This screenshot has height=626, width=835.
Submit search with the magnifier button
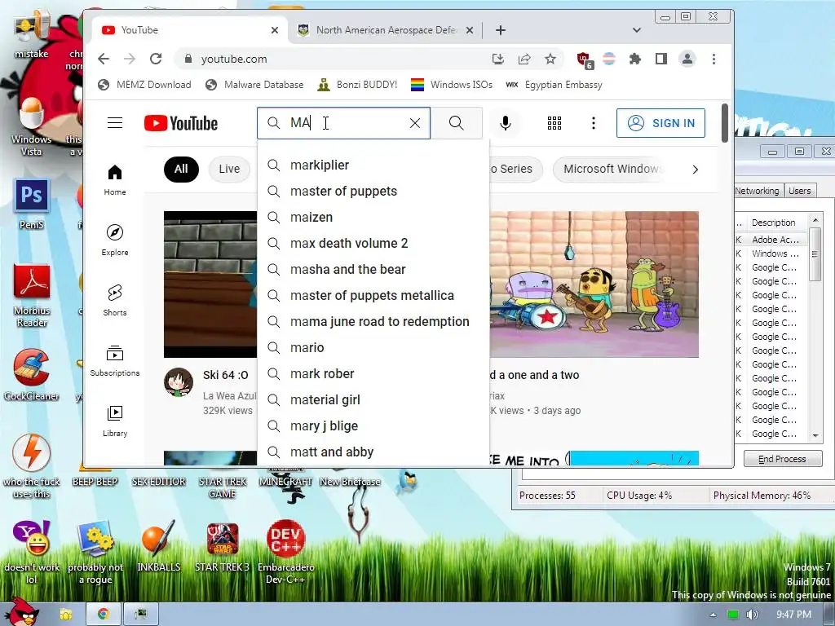tap(457, 123)
